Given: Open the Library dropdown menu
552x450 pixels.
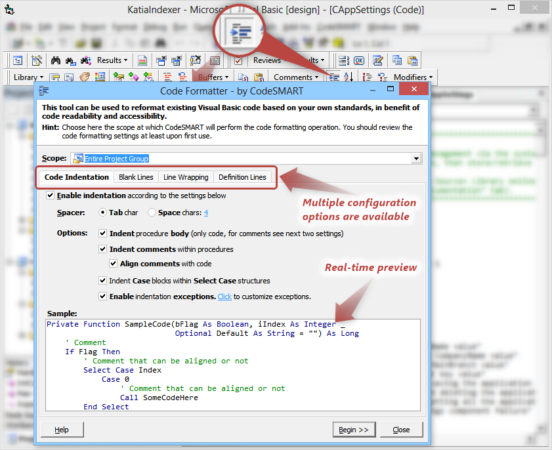Looking at the screenshot, I should coord(28,77).
